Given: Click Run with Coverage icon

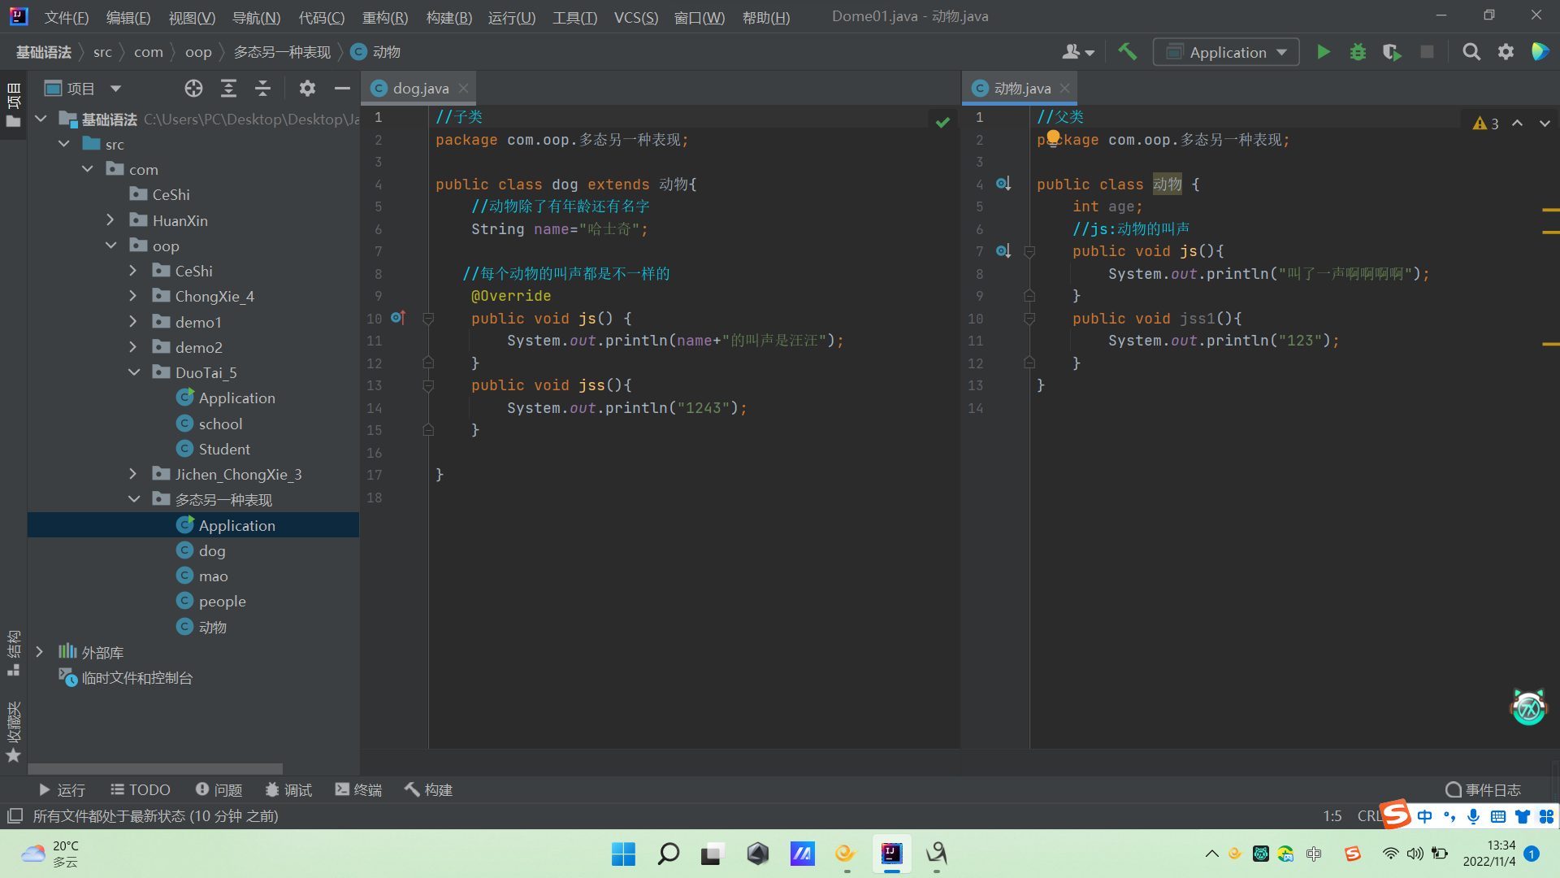Looking at the screenshot, I should coord(1392,53).
